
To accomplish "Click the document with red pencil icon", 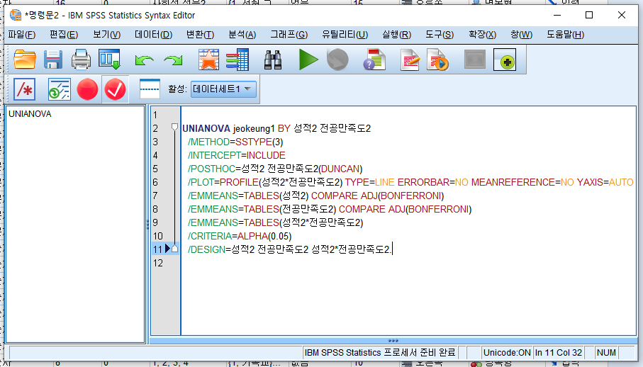I will [x=410, y=60].
